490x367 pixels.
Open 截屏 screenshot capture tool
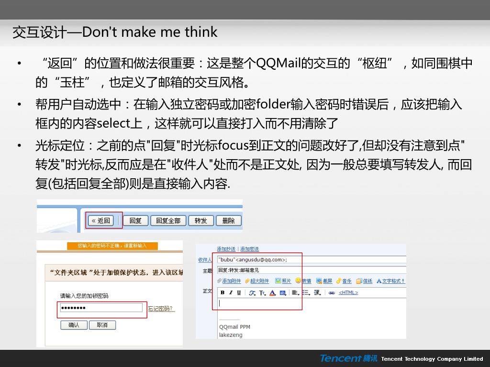click(x=324, y=281)
